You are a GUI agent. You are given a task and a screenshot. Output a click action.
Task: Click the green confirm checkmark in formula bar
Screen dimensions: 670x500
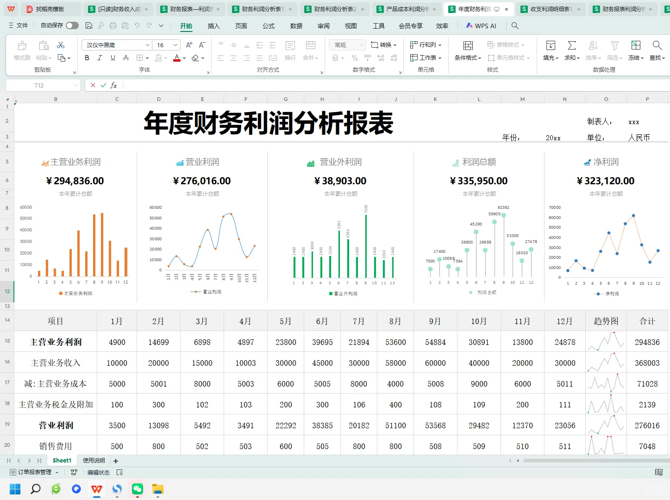point(103,85)
